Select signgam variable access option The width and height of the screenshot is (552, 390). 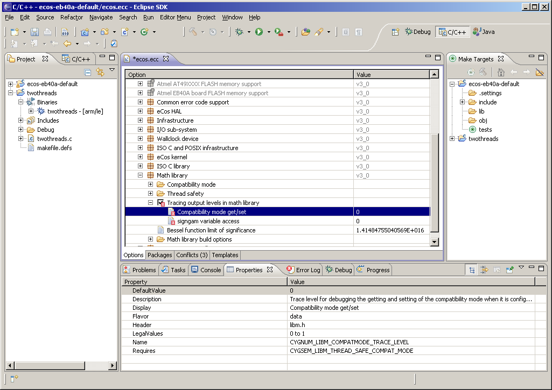pos(208,221)
